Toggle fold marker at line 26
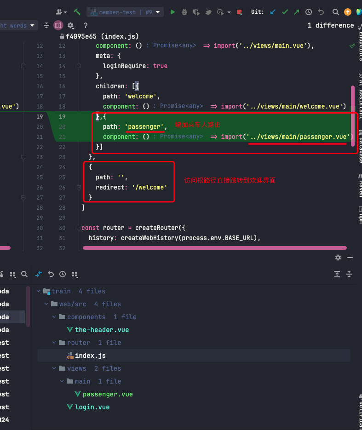The height and width of the screenshot is (430, 362). (x=79, y=187)
